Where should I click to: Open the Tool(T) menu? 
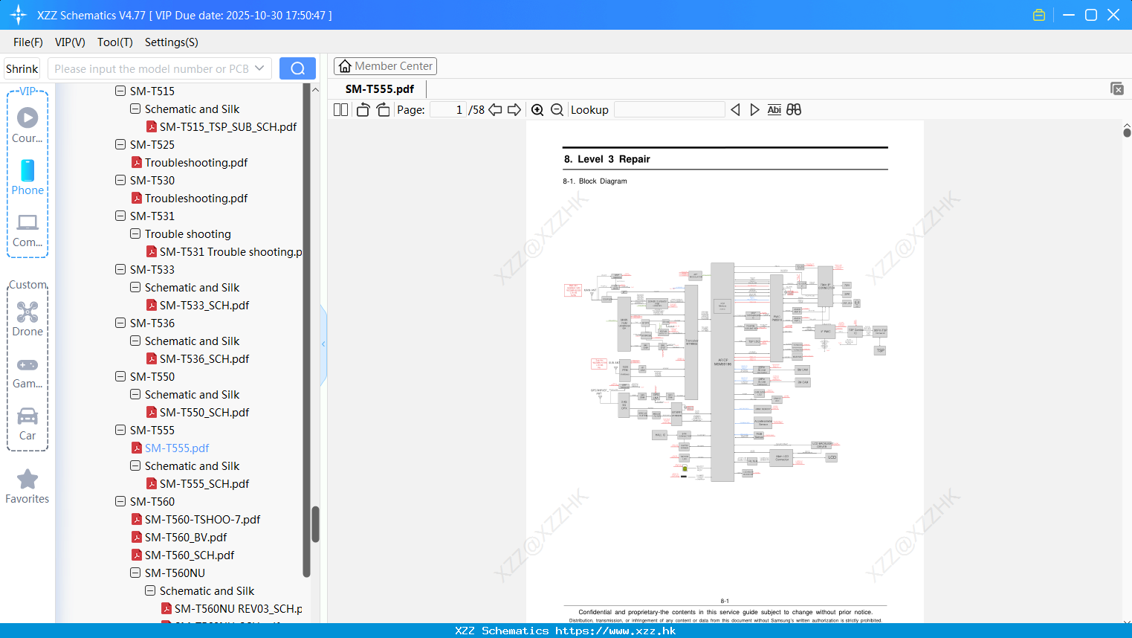click(x=115, y=42)
